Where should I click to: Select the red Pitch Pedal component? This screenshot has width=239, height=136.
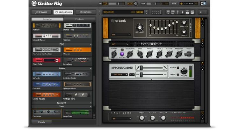(47, 62)
